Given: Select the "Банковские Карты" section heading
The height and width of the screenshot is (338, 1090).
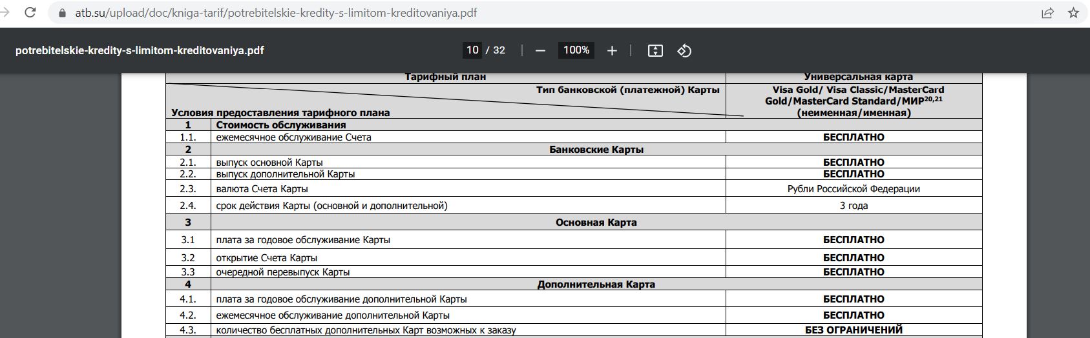Looking at the screenshot, I should click(596, 150).
